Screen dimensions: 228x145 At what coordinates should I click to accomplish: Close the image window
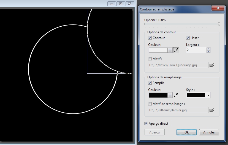pos(130,4)
